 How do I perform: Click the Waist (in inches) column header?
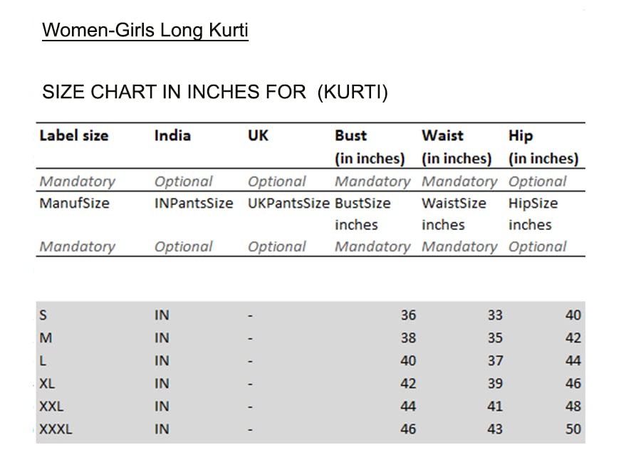456,147
